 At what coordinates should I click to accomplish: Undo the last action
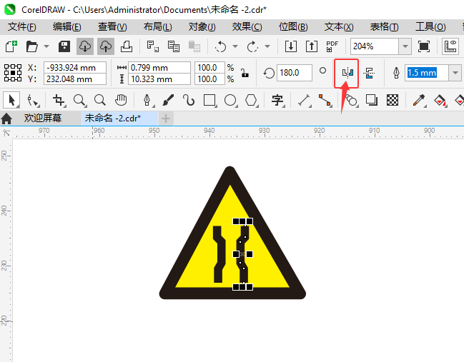220,46
